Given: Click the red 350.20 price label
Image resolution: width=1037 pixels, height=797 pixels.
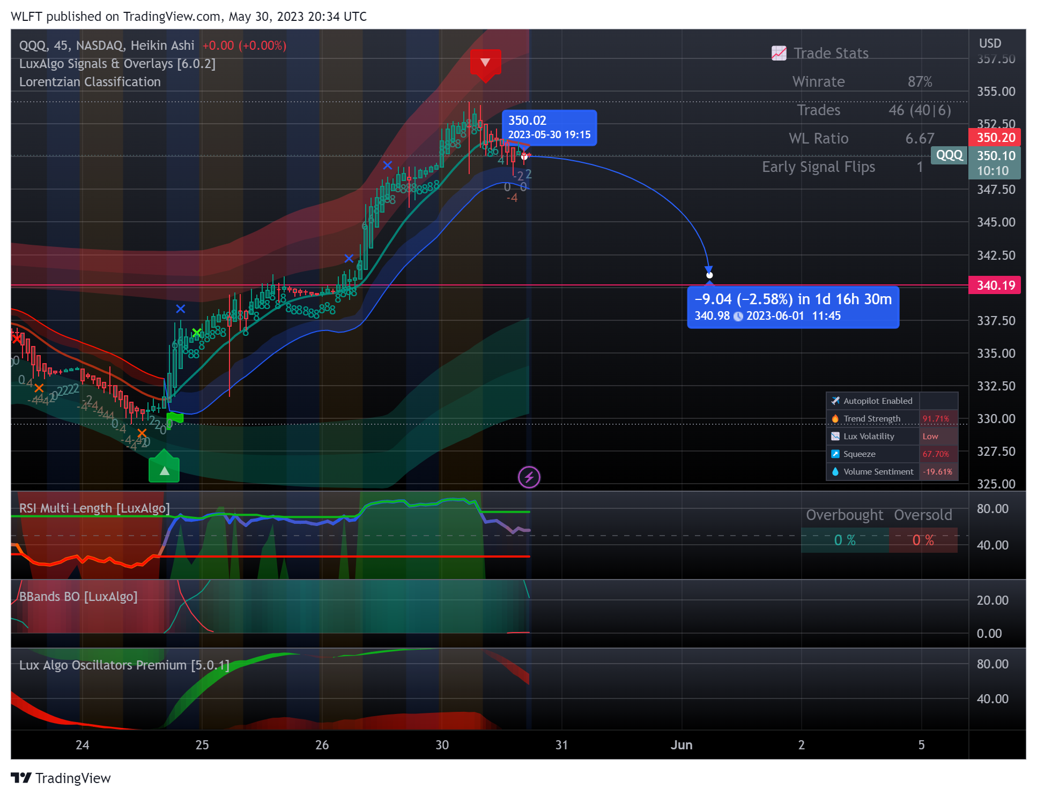Looking at the screenshot, I should [995, 138].
